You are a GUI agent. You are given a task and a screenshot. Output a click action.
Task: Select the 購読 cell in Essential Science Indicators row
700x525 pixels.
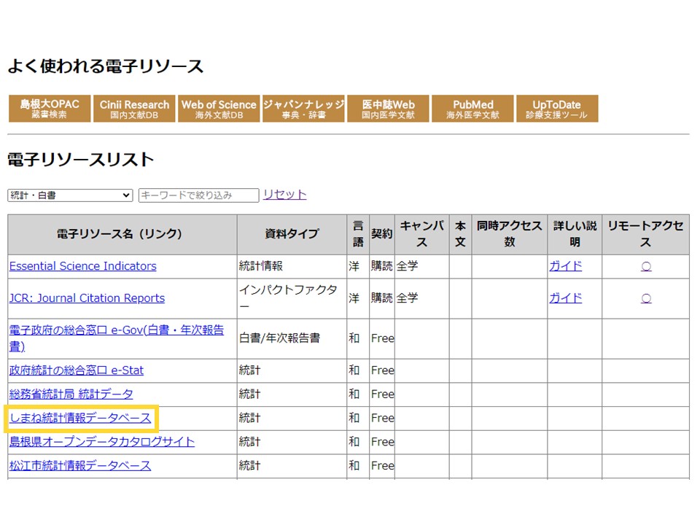381,267
